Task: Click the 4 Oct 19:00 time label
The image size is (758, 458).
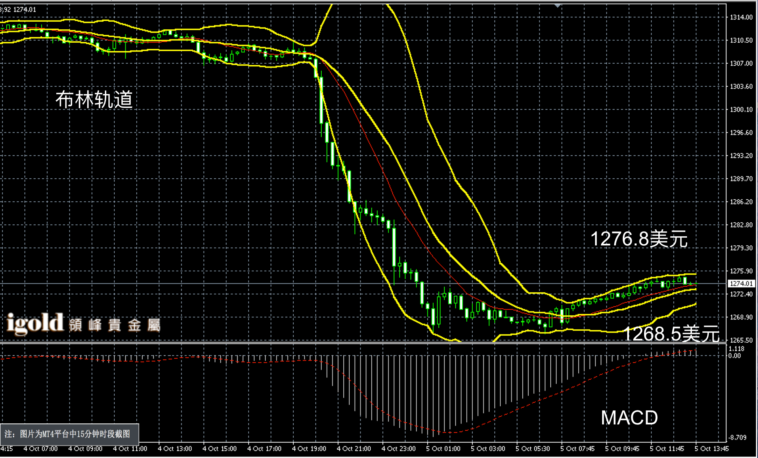Action: tap(309, 449)
